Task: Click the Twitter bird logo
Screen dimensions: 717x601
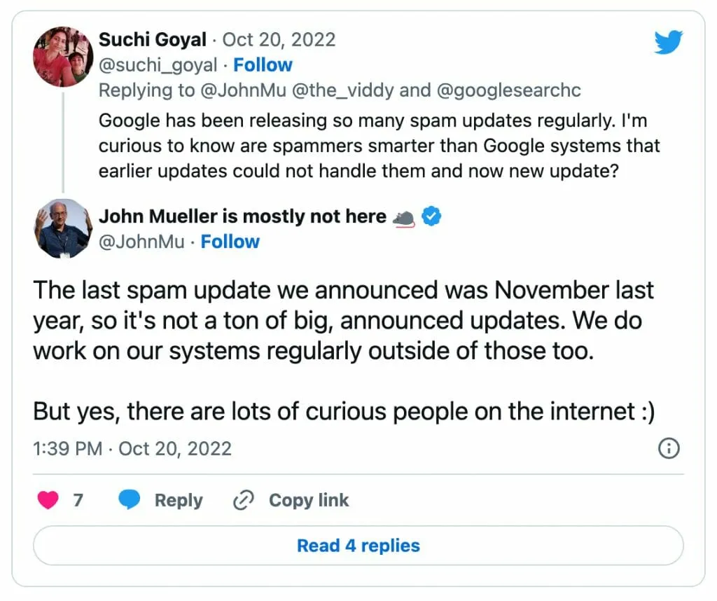Action: point(667,42)
